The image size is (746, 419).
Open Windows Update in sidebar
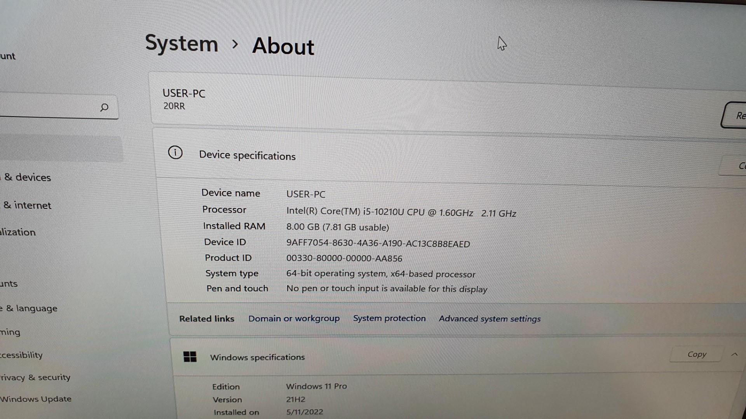coord(36,399)
